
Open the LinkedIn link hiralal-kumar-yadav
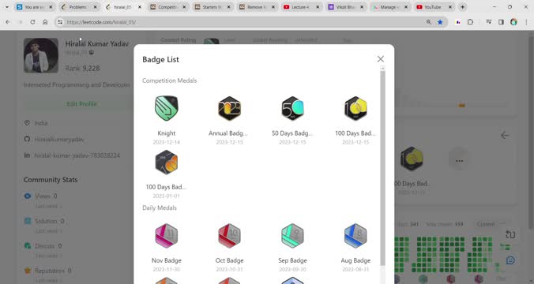click(77, 155)
